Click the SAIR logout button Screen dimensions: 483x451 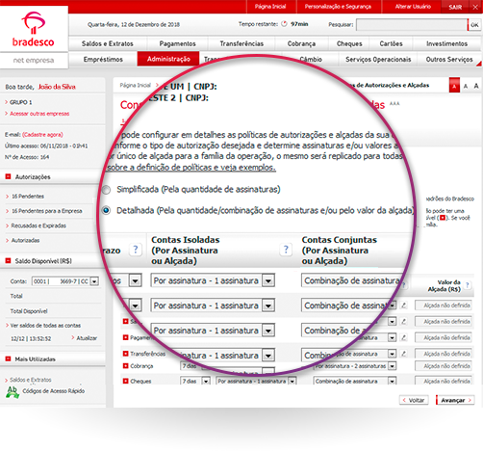pyautogui.click(x=455, y=7)
